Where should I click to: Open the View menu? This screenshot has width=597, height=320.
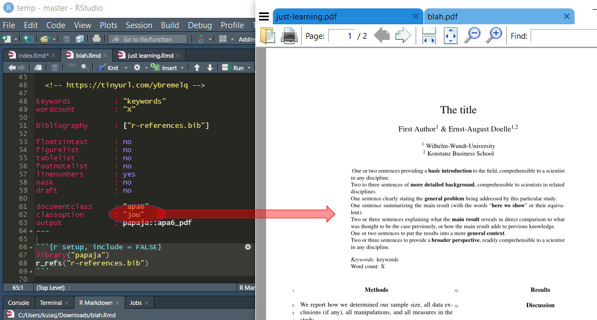point(82,25)
